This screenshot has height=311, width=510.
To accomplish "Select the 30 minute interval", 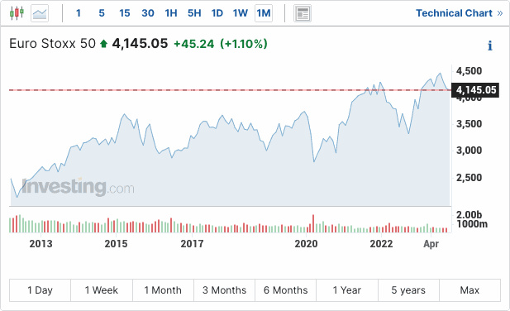I will pos(148,13).
